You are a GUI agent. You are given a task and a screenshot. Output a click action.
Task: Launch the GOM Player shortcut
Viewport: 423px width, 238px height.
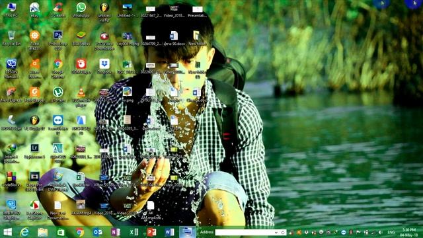point(81,66)
